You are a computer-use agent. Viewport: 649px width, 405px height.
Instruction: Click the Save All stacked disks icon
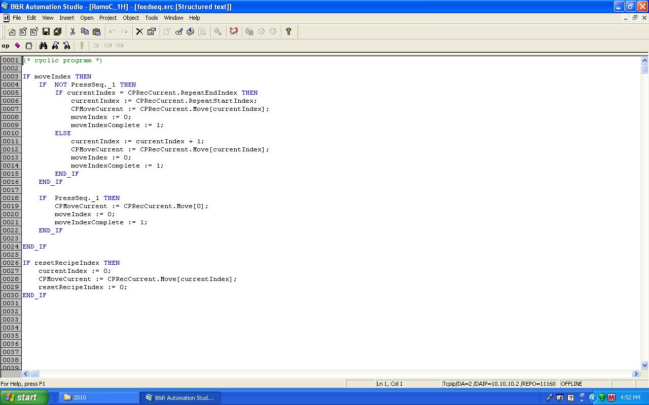(x=57, y=31)
